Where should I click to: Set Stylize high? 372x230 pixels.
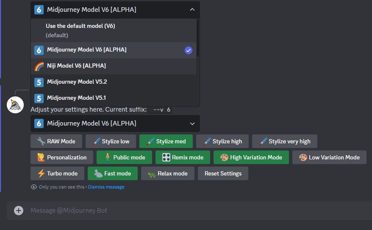tap(222, 141)
